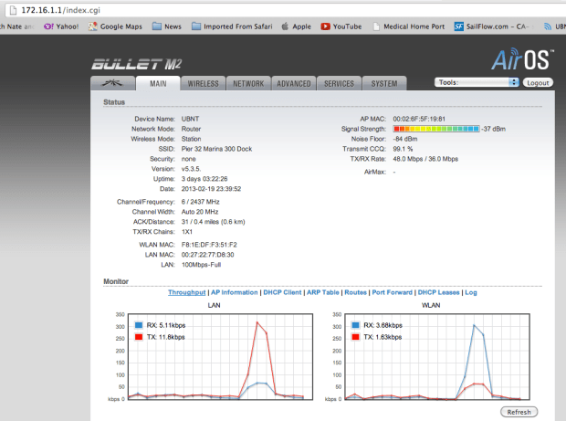Click the blue RX legend swatch in WLAN graph
The width and height of the screenshot is (566, 421).
click(355, 325)
